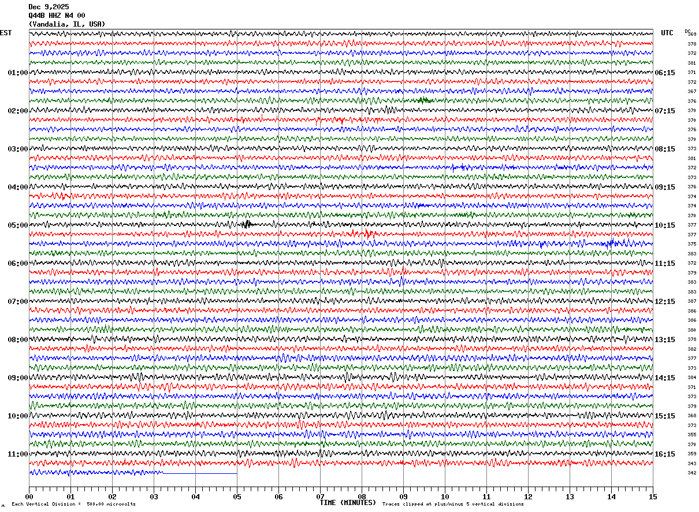Screen dimensions: 699x512
Task: Click minute tick label "15" on time axis
Action: coord(653,496)
